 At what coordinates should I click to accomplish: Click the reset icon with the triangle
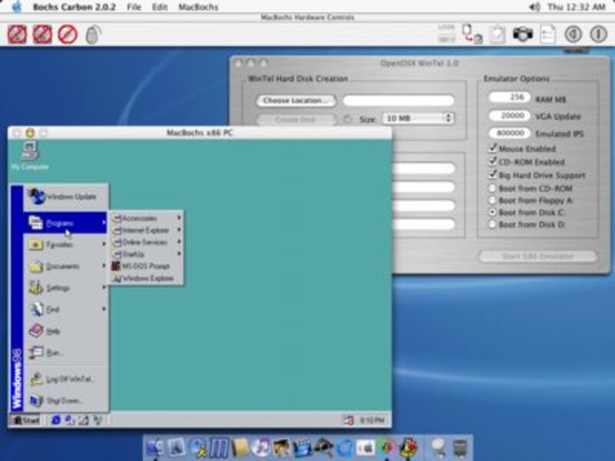click(573, 35)
